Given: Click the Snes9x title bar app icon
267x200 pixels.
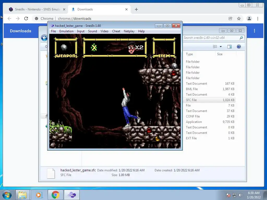Looking at the screenshot, I should [52, 26].
